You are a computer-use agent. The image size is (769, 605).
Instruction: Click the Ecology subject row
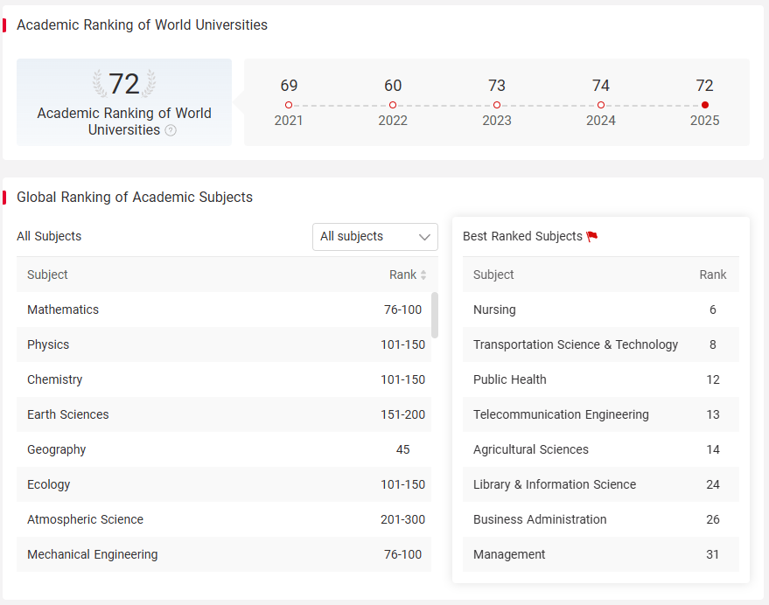point(224,484)
